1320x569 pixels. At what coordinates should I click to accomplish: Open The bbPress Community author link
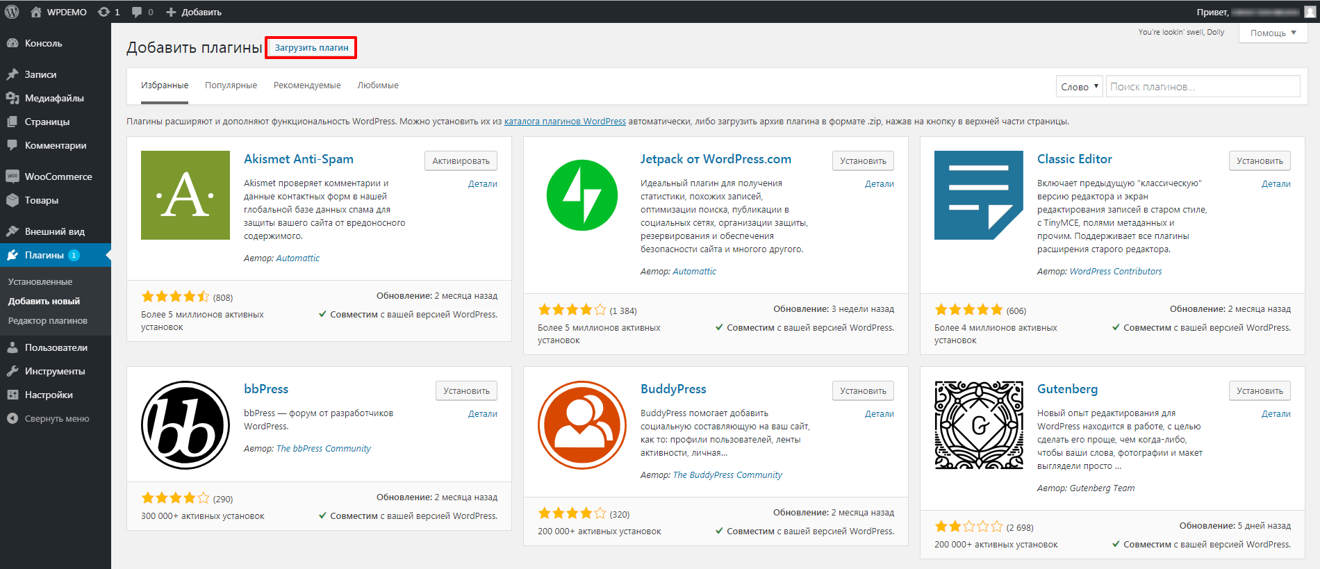(x=324, y=448)
